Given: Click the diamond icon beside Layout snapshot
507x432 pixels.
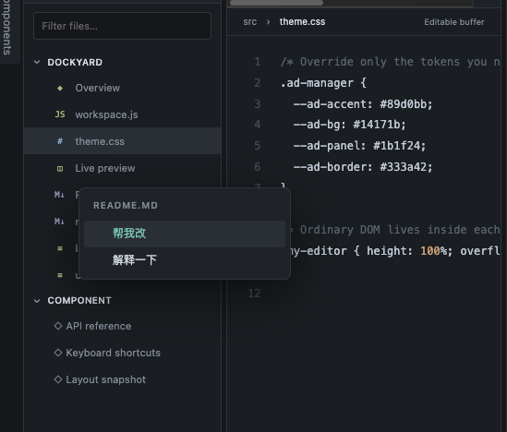Looking at the screenshot, I should coord(58,379).
